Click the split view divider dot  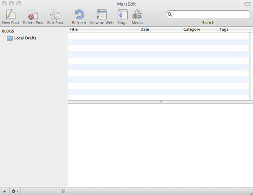pyautogui.click(x=161, y=102)
